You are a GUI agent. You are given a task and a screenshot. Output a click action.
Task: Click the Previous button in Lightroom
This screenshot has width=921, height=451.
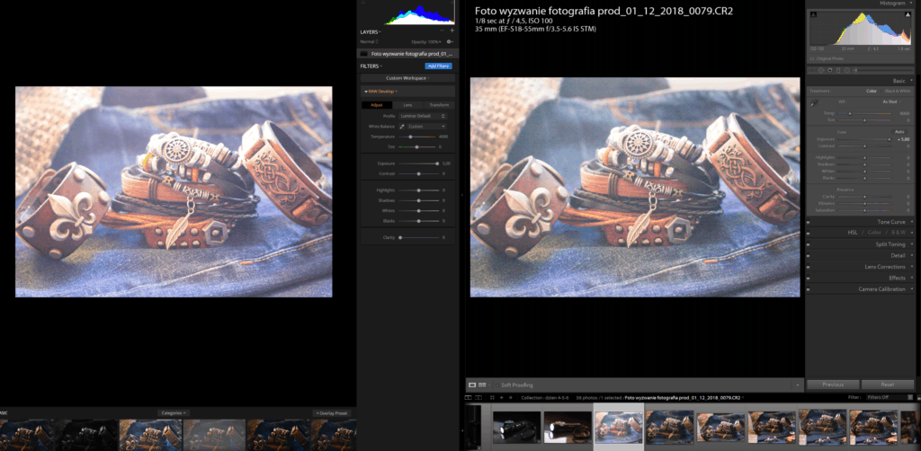pyautogui.click(x=833, y=385)
